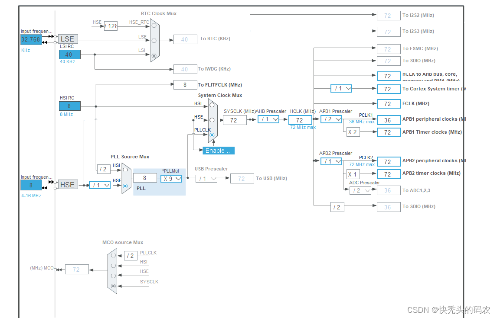Screen dimensions: 497x318
Task: Click the Enable CSS button below System Clock Mux
Action: tap(218, 150)
